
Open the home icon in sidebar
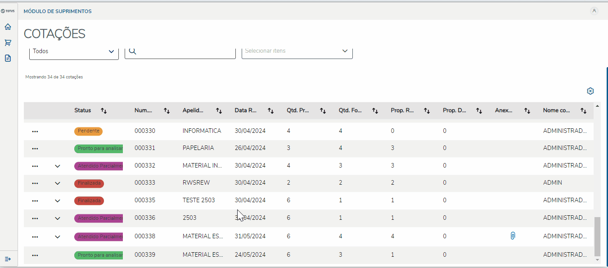(x=8, y=27)
